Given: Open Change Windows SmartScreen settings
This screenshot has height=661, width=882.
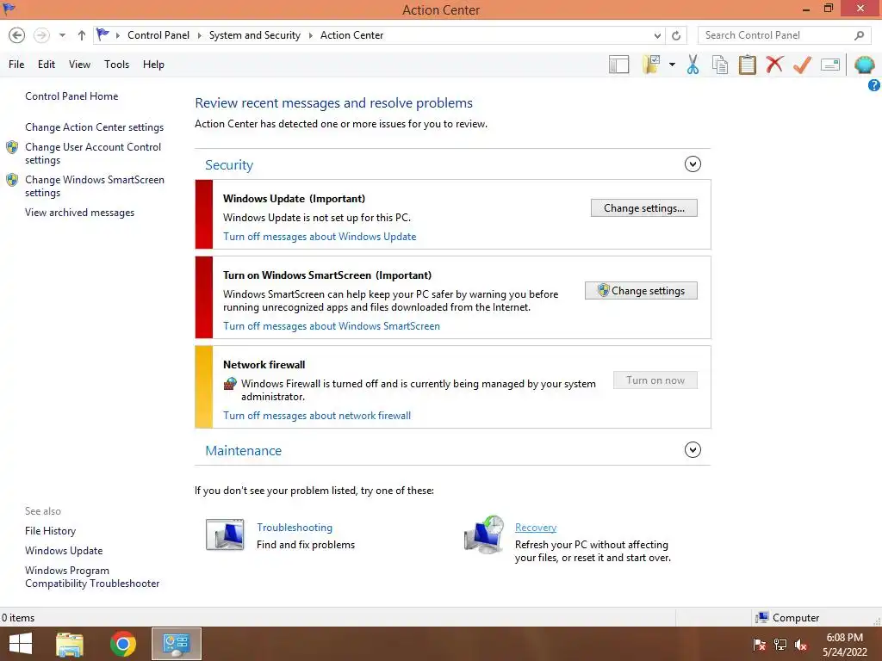Looking at the screenshot, I should pos(95,186).
